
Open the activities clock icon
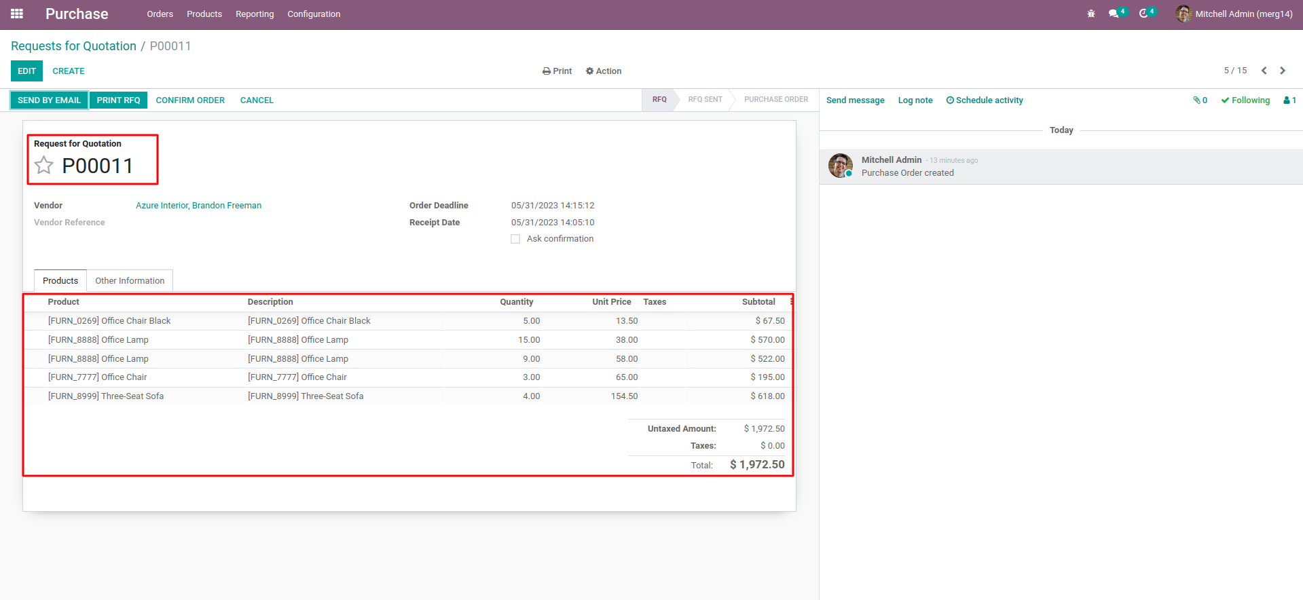coord(1143,14)
